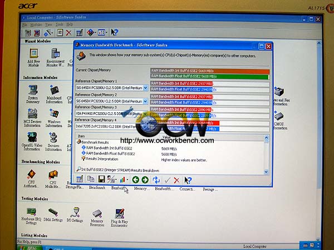Open the Windows Information module

(54, 118)
